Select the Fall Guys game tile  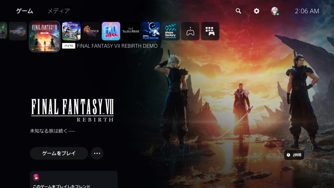(111, 31)
